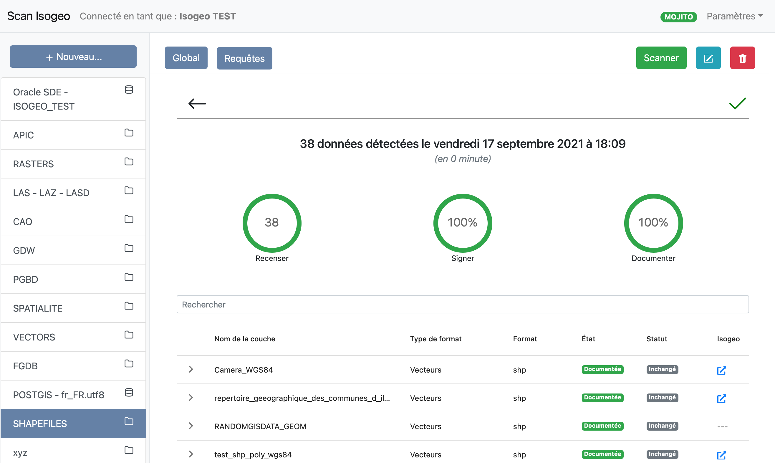Expand the Camera_WGS84 row chevron
The height and width of the screenshot is (463, 775).
pos(191,369)
